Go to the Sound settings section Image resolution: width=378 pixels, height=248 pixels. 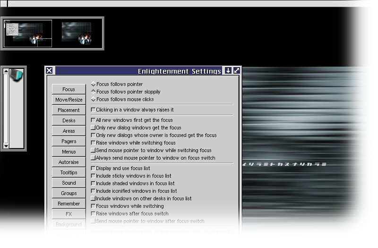(x=69, y=183)
